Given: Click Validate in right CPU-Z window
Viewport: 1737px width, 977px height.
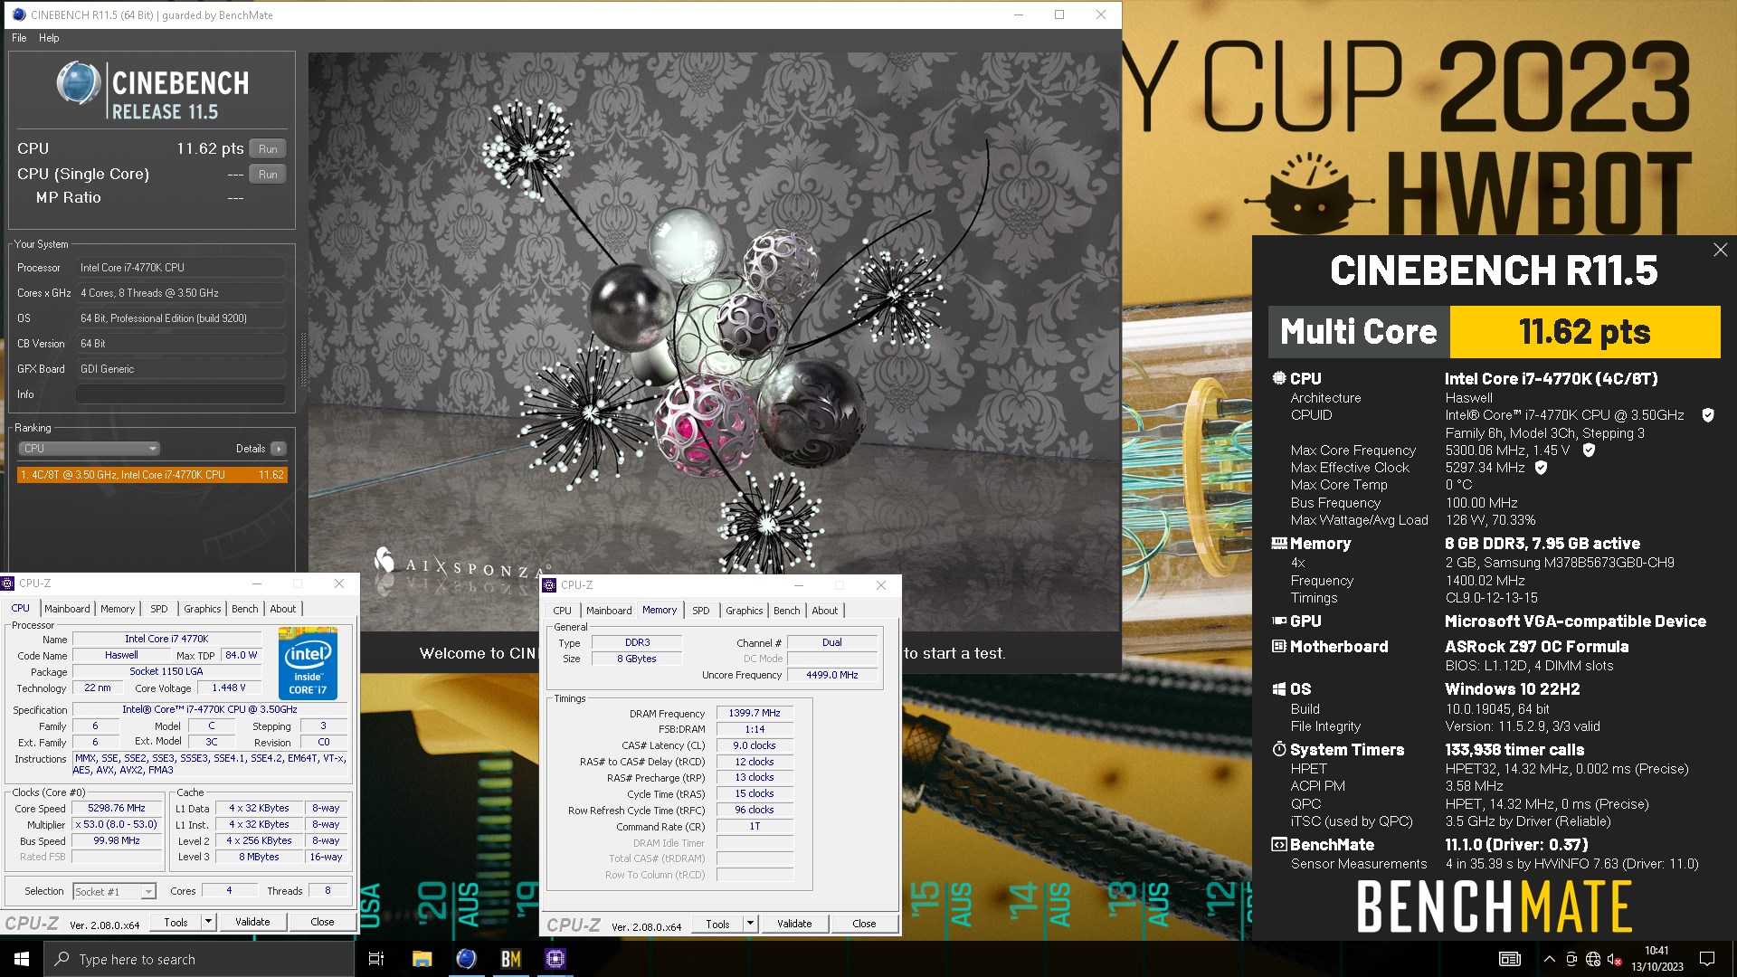Looking at the screenshot, I should [x=794, y=925].
